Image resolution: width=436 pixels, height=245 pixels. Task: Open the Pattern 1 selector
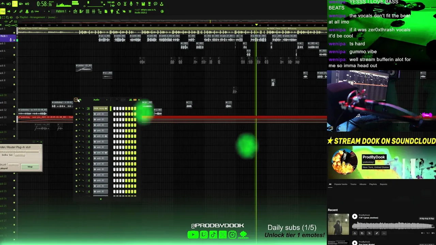coord(61,11)
